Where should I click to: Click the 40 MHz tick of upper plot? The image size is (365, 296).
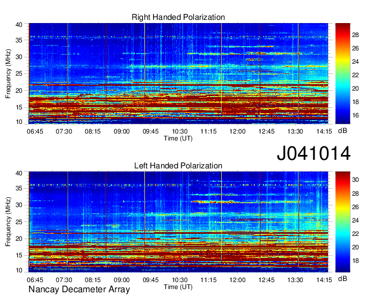[19, 25]
